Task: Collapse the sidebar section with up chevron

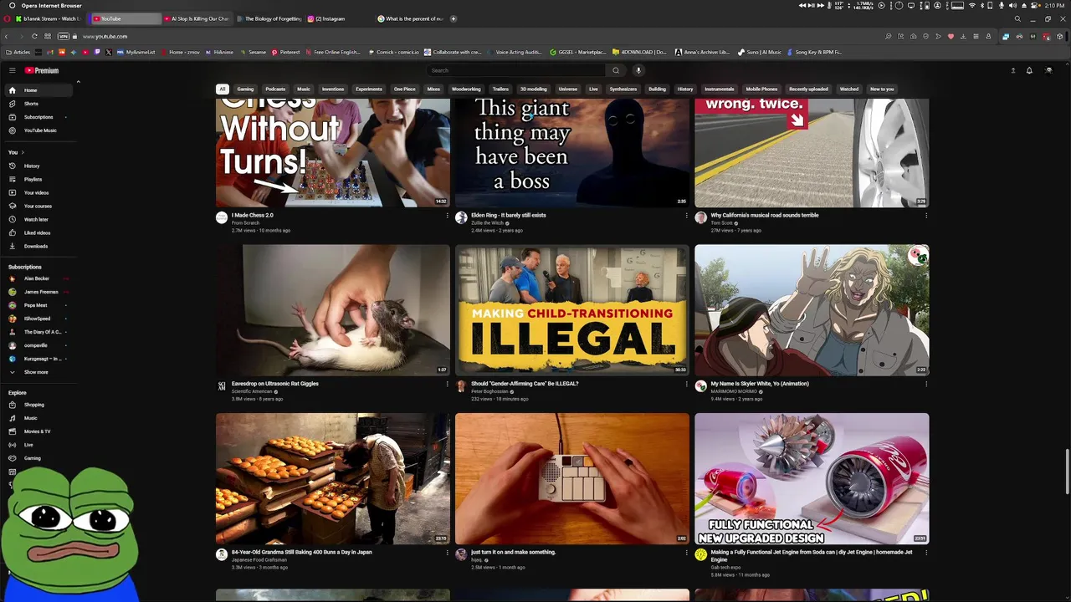Action: tap(78, 82)
